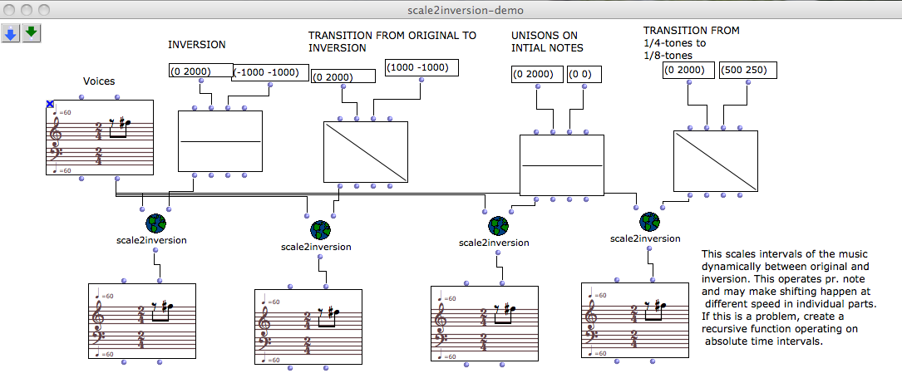
Task: Click the (1000 -1000) list box
Action: coord(421,67)
